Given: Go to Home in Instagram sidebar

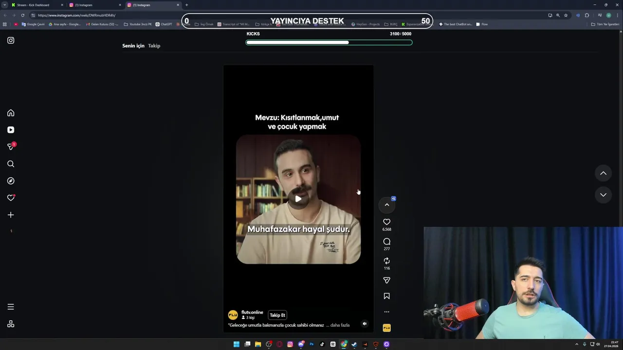Looking at the screenshot, I should coord(11,113).
